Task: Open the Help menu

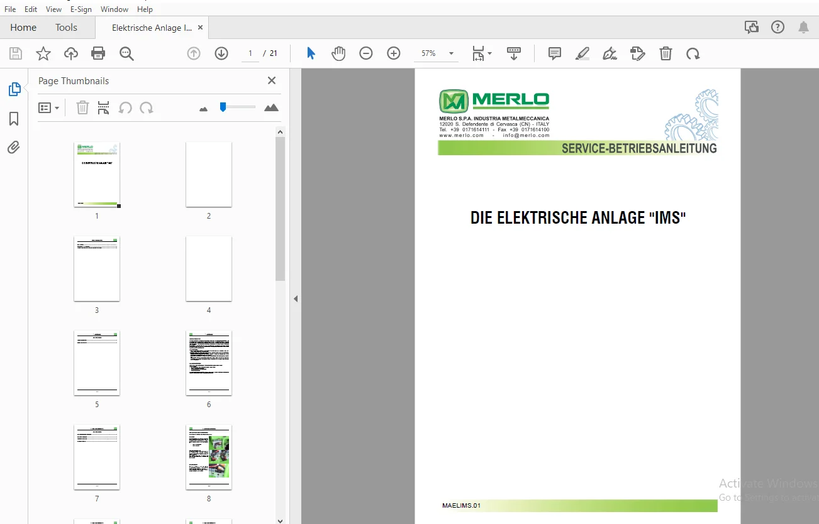Action: tap(145, 9)
